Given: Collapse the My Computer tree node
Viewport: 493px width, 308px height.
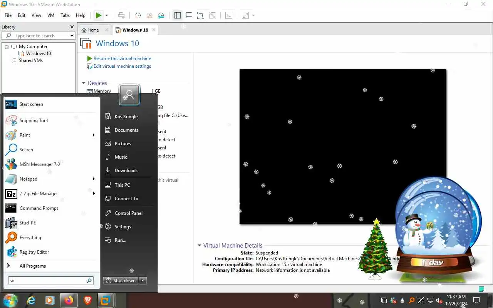Looking at the screenshot, I should (7, 47).
